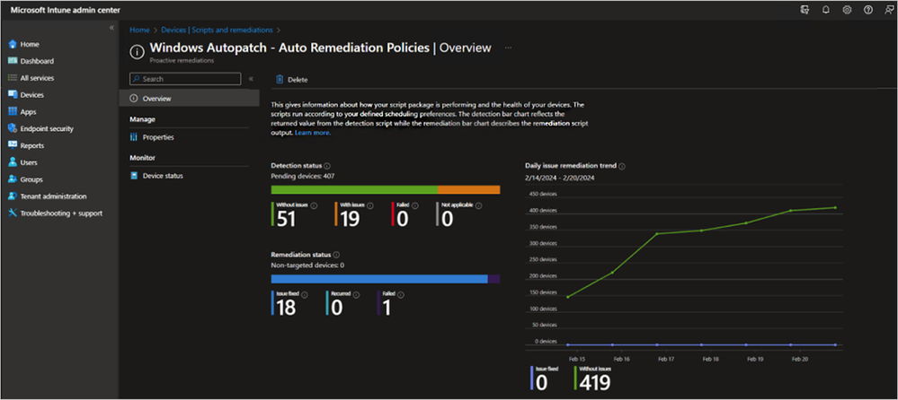Click info icon beside Remediation status
The width and height of the screenshot is (898, 400).
pyautogui.click(x=337, y=255)
